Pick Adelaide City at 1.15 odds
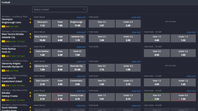The width and height of the screenshot is (198, 111). (78, 38)
